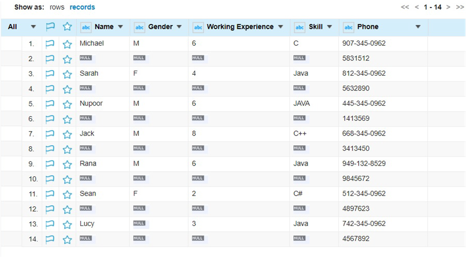Screen dimensions: 466x257
Task: Open the Name column dropdown menu
Action: [x=121, y=27]
